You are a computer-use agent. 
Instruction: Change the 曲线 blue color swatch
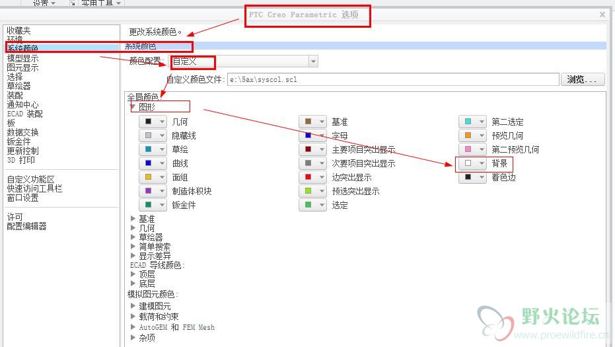pyautogui.click(x=153, y=163)
